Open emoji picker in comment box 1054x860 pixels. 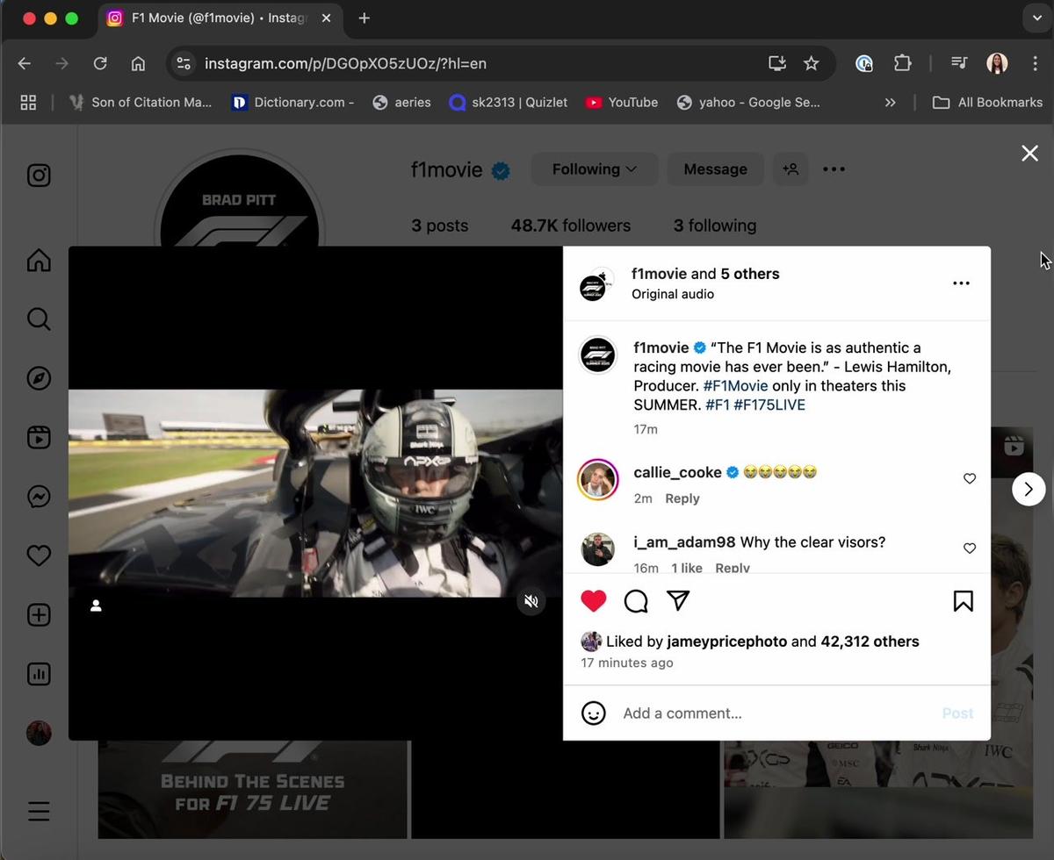tap(594, 713)
